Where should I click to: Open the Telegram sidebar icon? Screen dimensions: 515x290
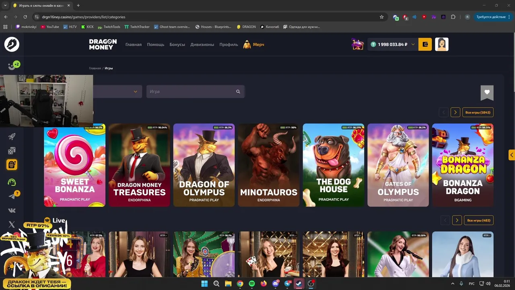(x=12, y=196)
